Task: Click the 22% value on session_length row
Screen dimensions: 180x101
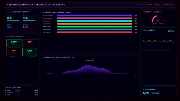Action: tap(136, 18)
